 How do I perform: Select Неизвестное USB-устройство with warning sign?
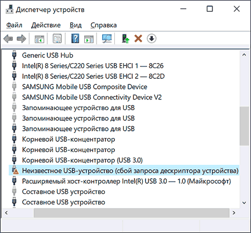(x=130, y=170)
